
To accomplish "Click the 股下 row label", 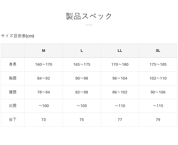I will 13,120.
